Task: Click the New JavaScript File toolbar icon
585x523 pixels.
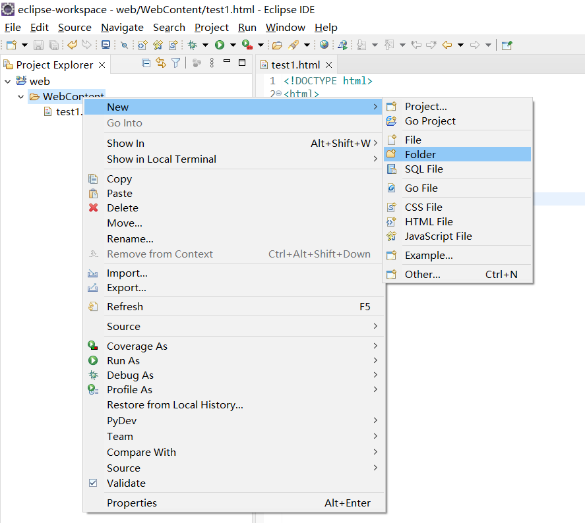Action: coord(158,45)
